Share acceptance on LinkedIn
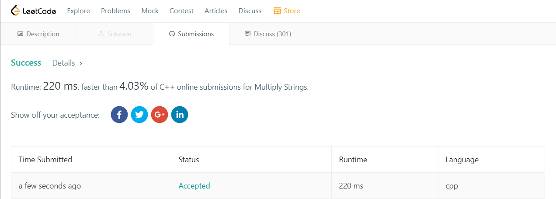Screen dimensions: 556x199 click(180, 115)
